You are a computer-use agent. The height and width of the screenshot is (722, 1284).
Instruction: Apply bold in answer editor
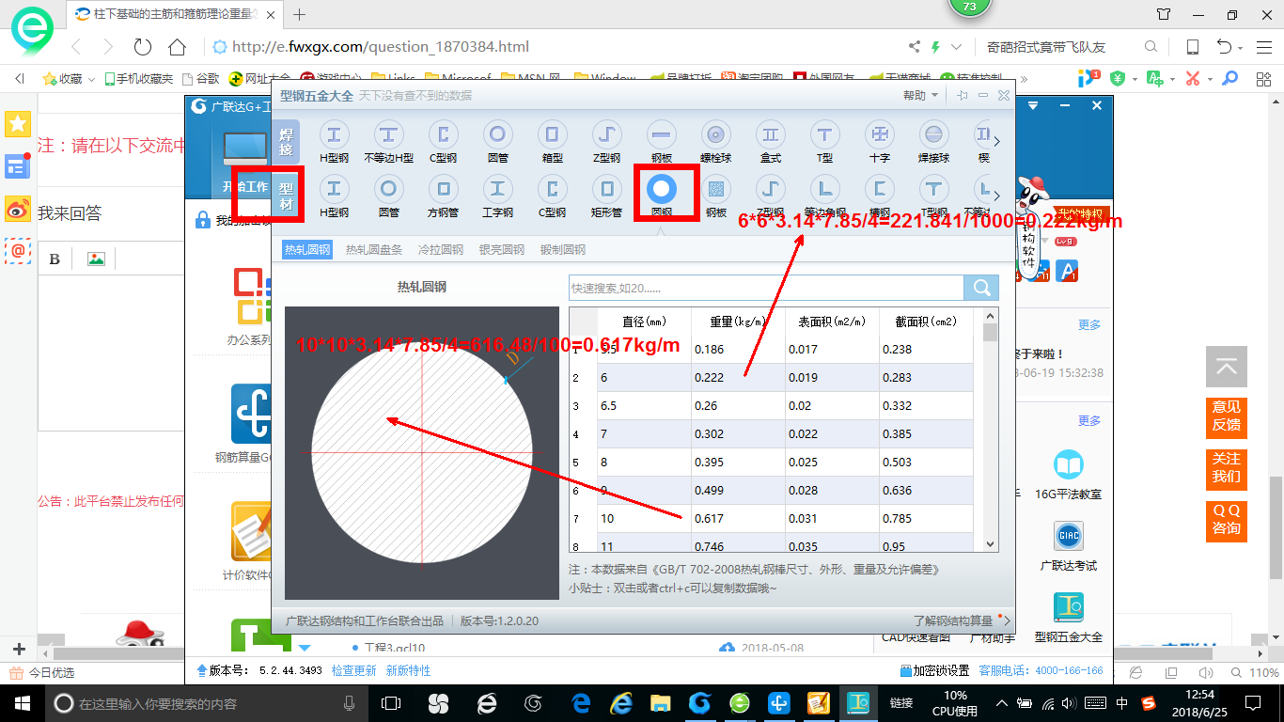tap(55, 259)
